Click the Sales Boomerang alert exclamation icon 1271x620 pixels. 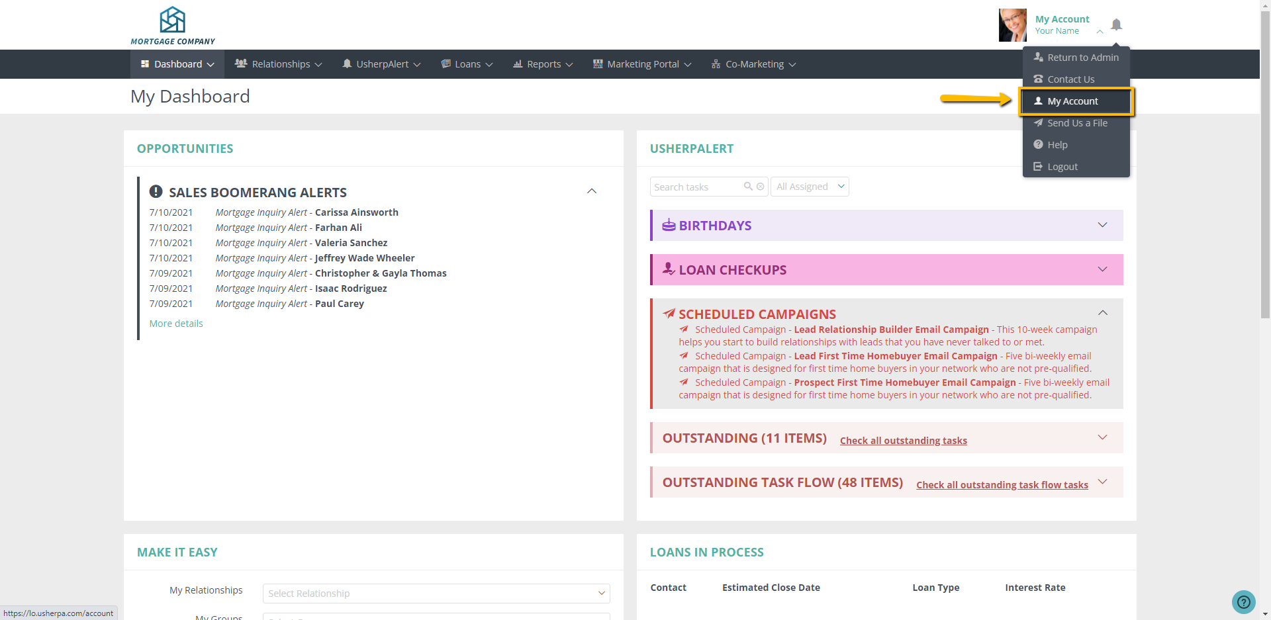tap(156, 192)
